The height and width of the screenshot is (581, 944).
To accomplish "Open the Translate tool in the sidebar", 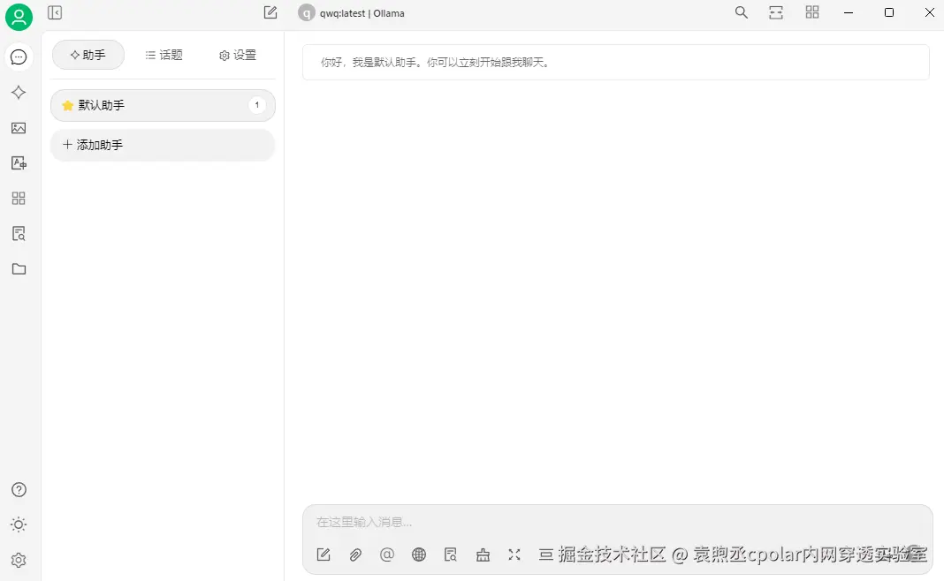I will 19,162.
